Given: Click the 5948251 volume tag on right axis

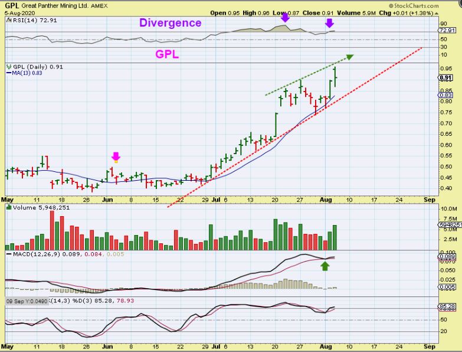Looking at the screenshot, I should pyautogui.click(x=450, y=225).
